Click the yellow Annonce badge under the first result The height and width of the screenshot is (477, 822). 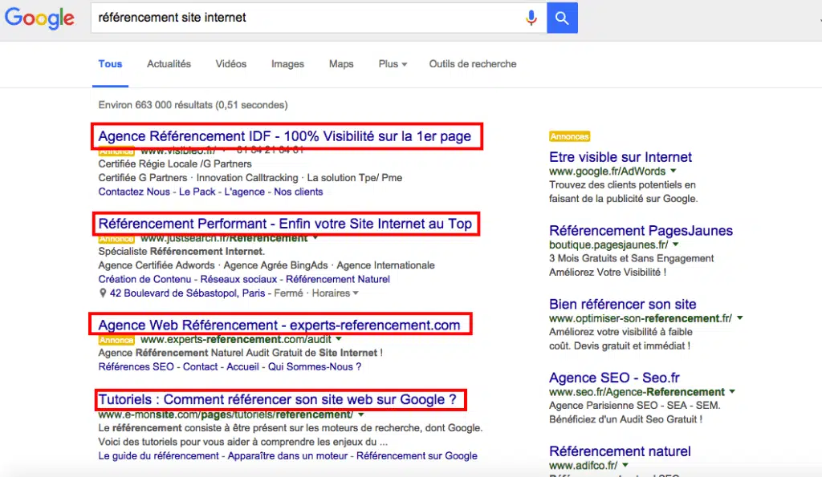tap(116, 150)
